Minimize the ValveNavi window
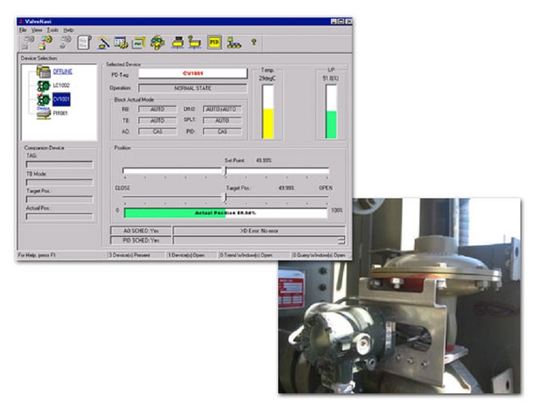 pyautogui.click(x=334, y=21)
